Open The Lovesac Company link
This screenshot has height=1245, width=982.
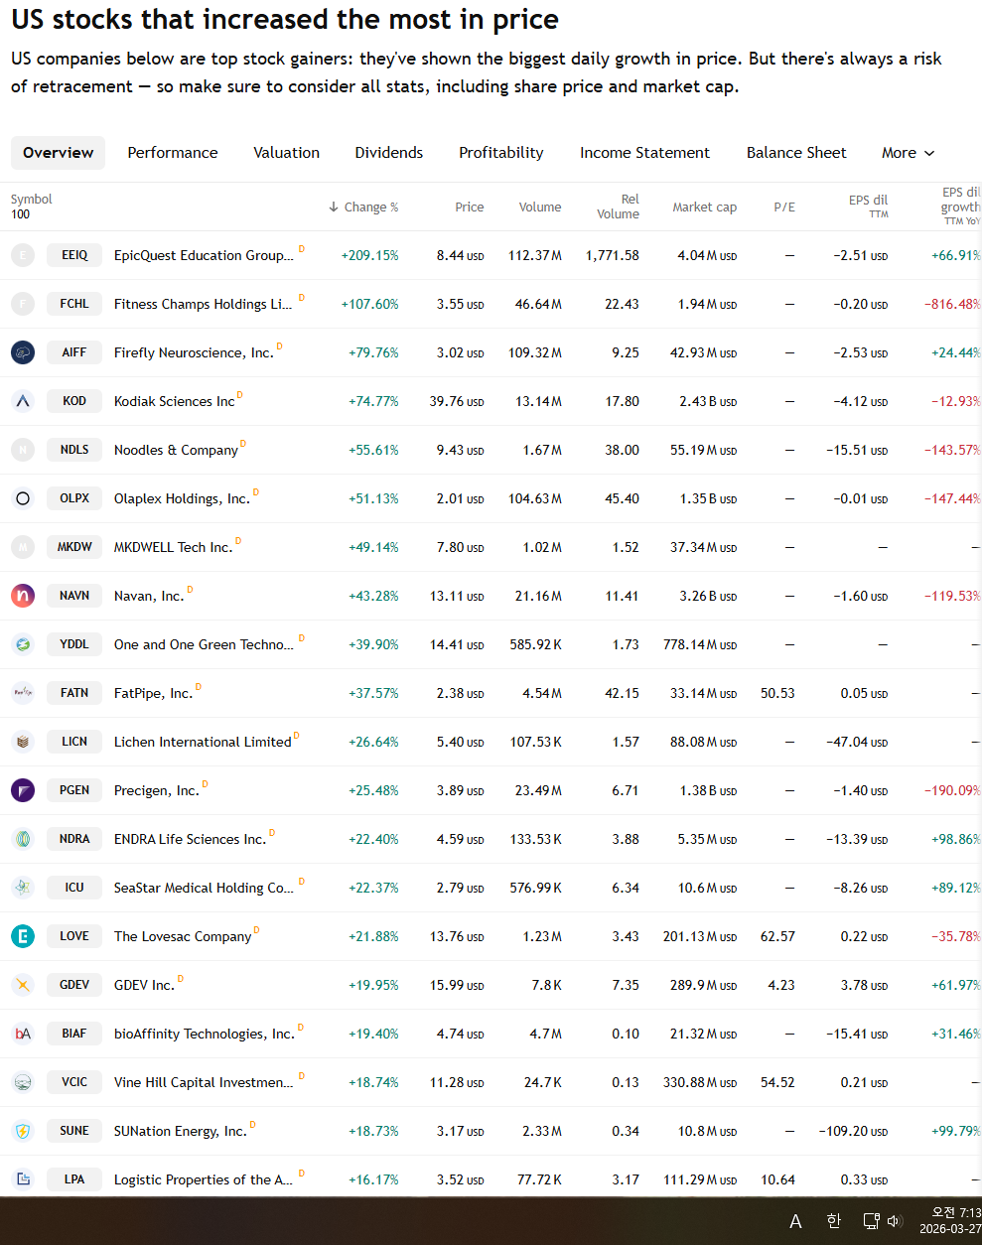(x=183, y=936)
